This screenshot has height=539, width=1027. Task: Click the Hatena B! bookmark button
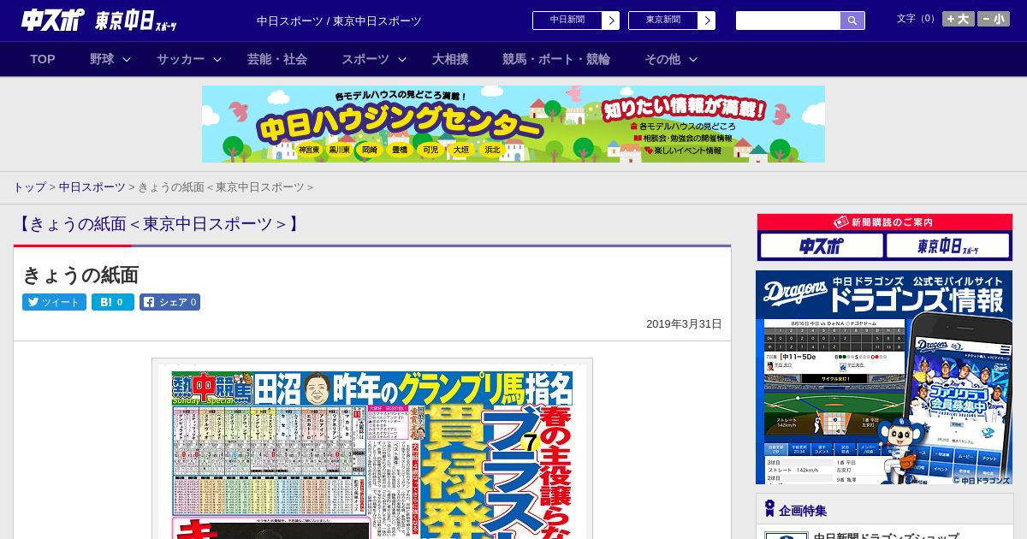pos(113,302)
